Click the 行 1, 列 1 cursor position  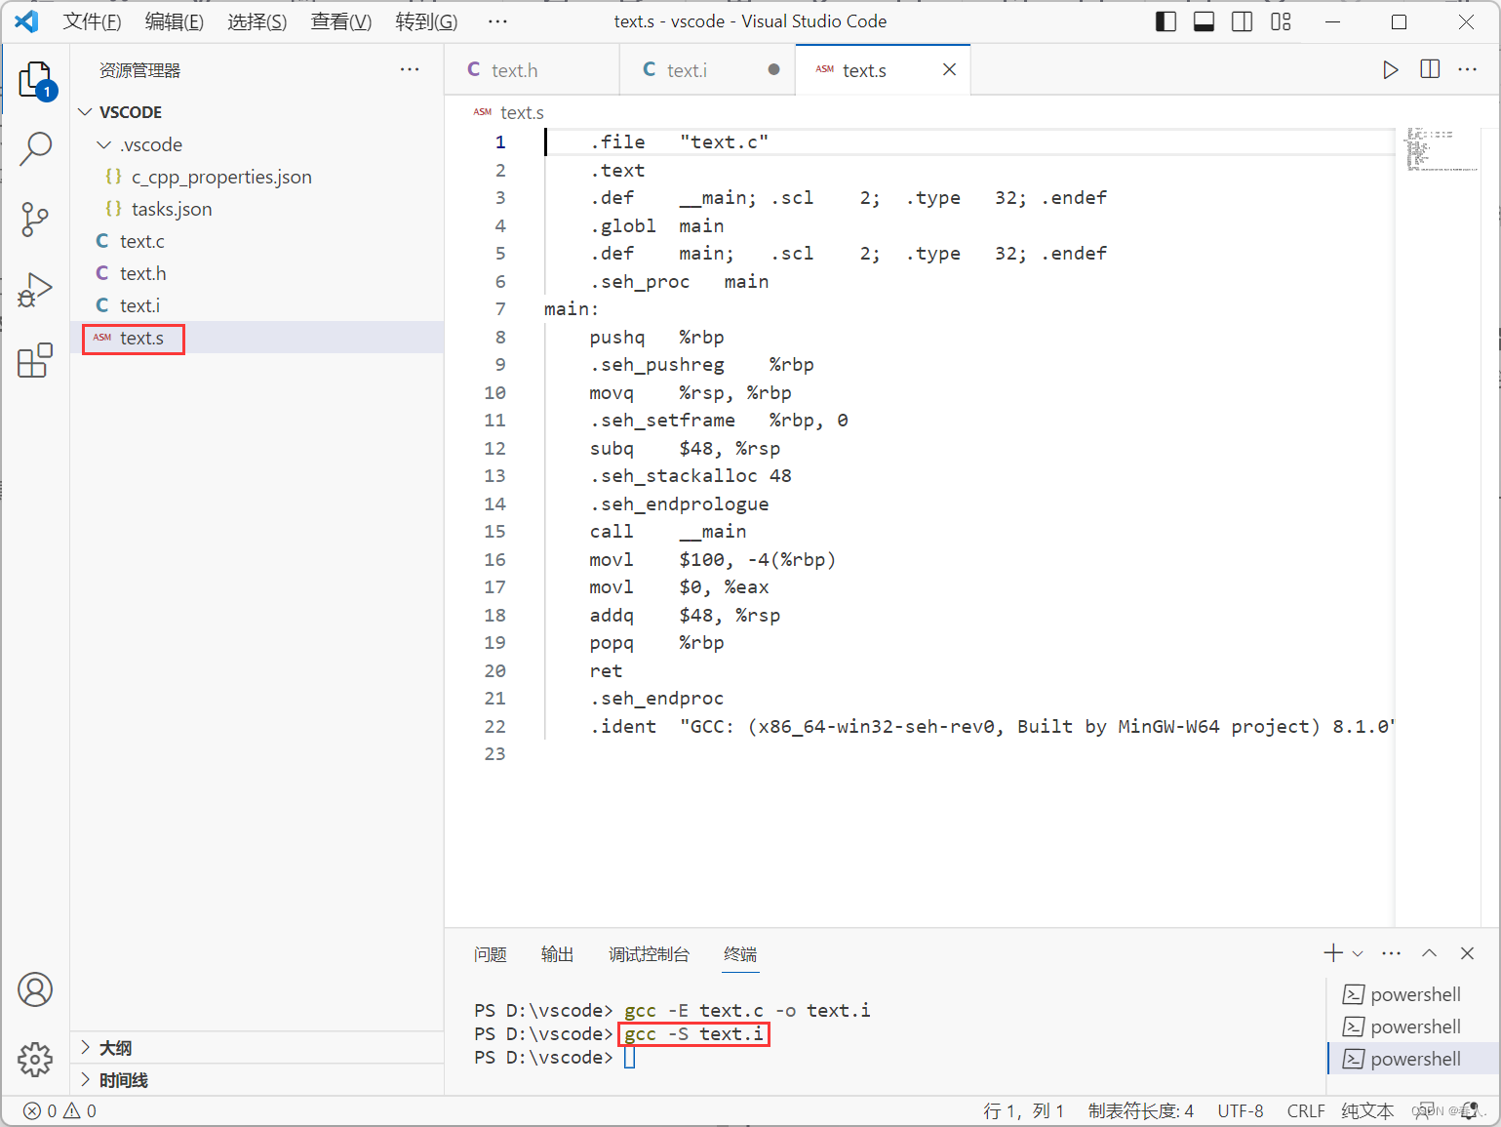point(1023,1110)
